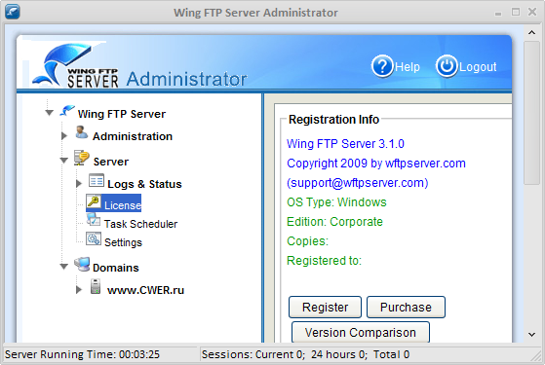Viewport: 545px width, 365px height.
Task: Expand the www.CWER.ru domain node
Action: 79,290
